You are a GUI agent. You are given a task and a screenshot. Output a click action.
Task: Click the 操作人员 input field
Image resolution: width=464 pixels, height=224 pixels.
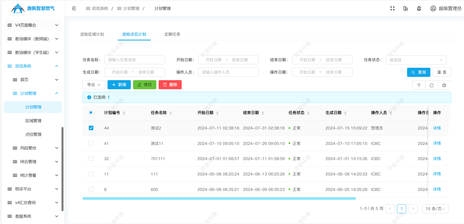coord(228,72)
